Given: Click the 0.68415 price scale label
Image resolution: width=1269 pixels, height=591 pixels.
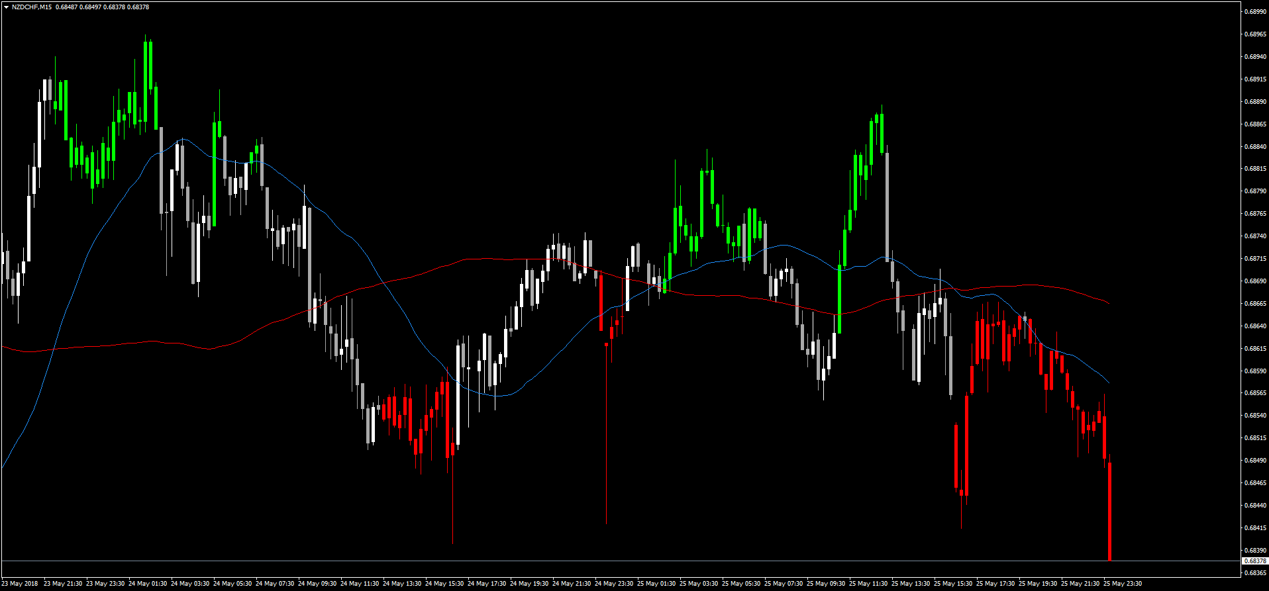Looking at the screenshot, I should point(1255,528).
